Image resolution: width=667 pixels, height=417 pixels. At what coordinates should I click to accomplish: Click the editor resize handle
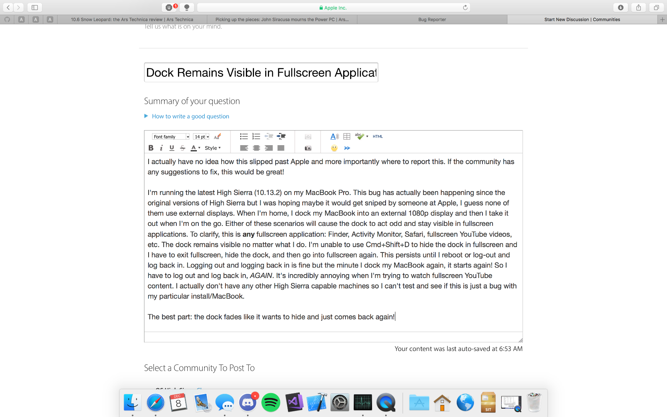coord(520,340)
